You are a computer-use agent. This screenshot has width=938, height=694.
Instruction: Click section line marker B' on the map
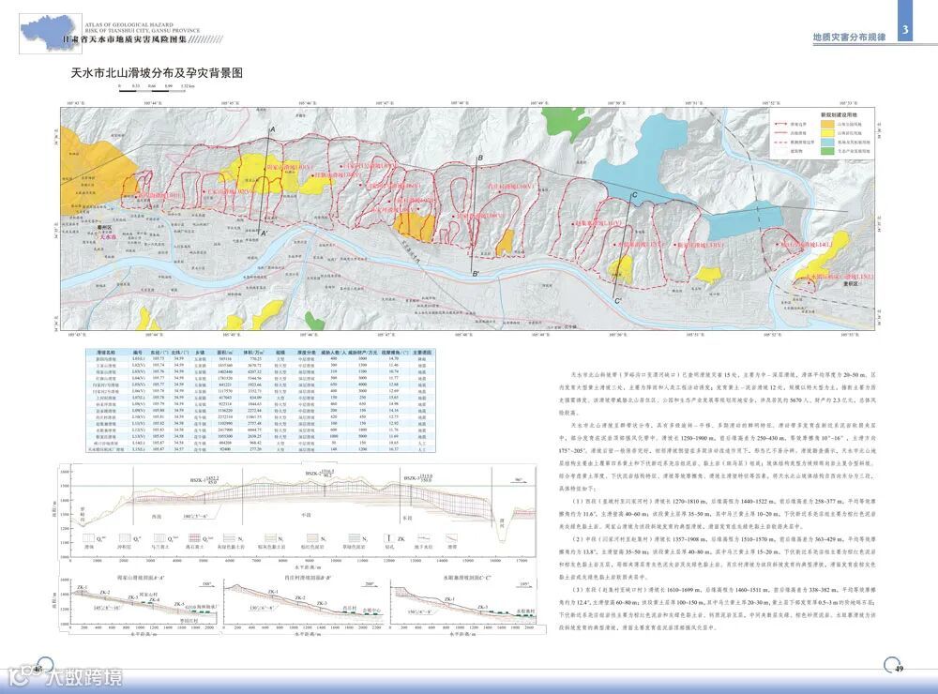476,274
